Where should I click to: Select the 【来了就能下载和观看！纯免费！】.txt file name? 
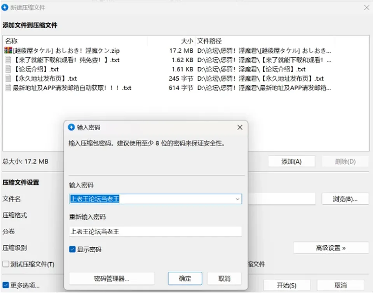coord(66,60)
